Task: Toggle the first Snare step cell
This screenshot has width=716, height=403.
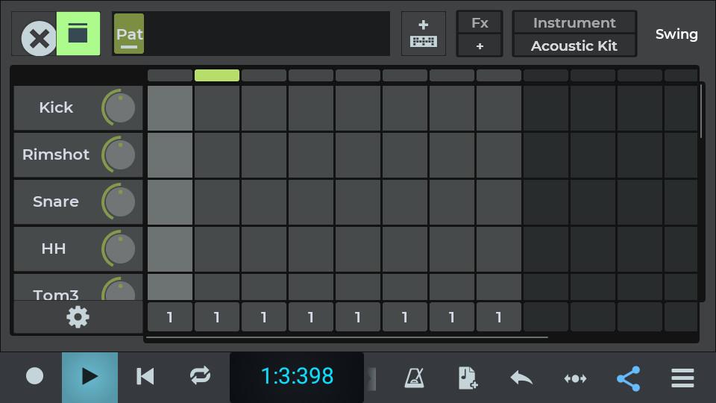Action: coord(170,202)
